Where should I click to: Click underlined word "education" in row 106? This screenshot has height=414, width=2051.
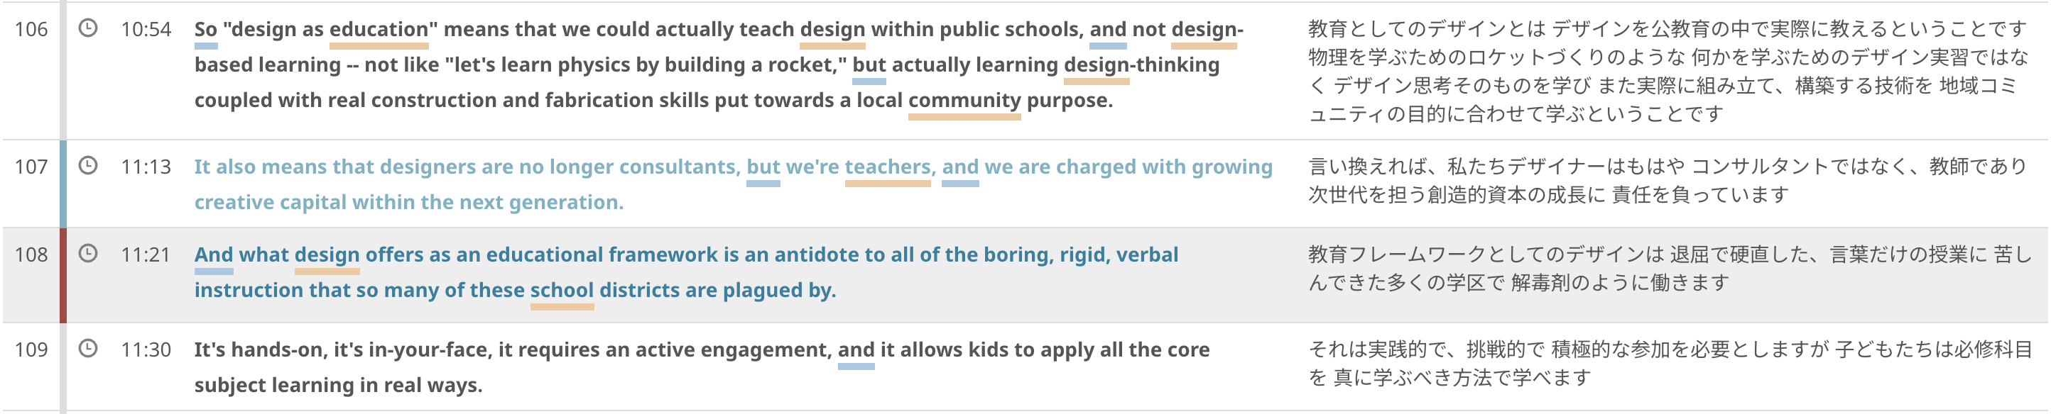click(x=379, y=29)
